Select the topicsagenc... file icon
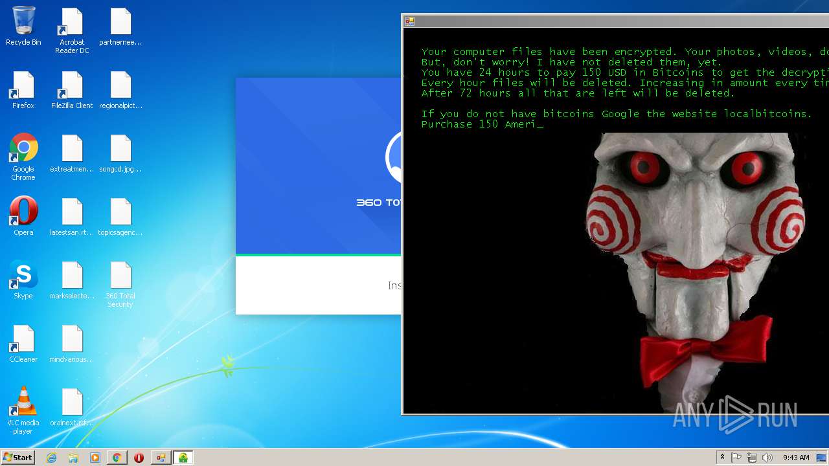 click(120, 217)
